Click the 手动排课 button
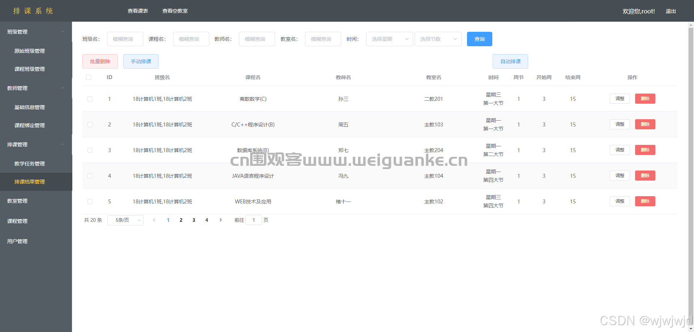694x332 pixels. coord(141,61)
